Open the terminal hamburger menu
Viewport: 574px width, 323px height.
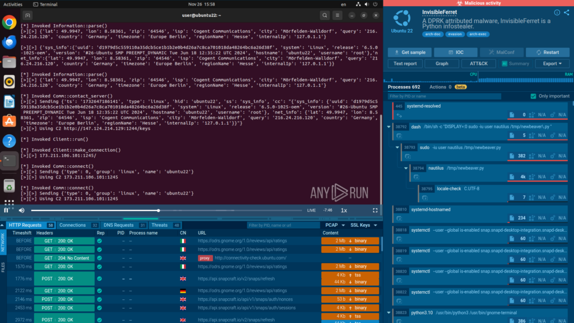[x=339, y=15]
